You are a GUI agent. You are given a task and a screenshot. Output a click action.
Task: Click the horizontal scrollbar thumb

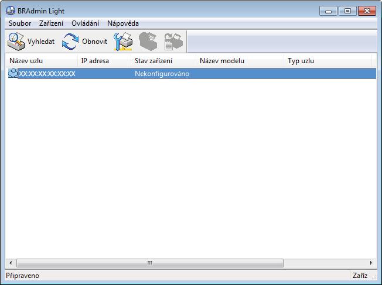click(x=150, y=263)
